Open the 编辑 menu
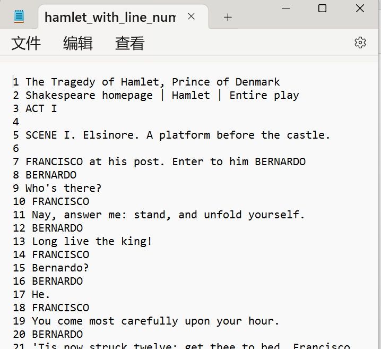This screenshot has height=349, width=381. click(78, 43)
